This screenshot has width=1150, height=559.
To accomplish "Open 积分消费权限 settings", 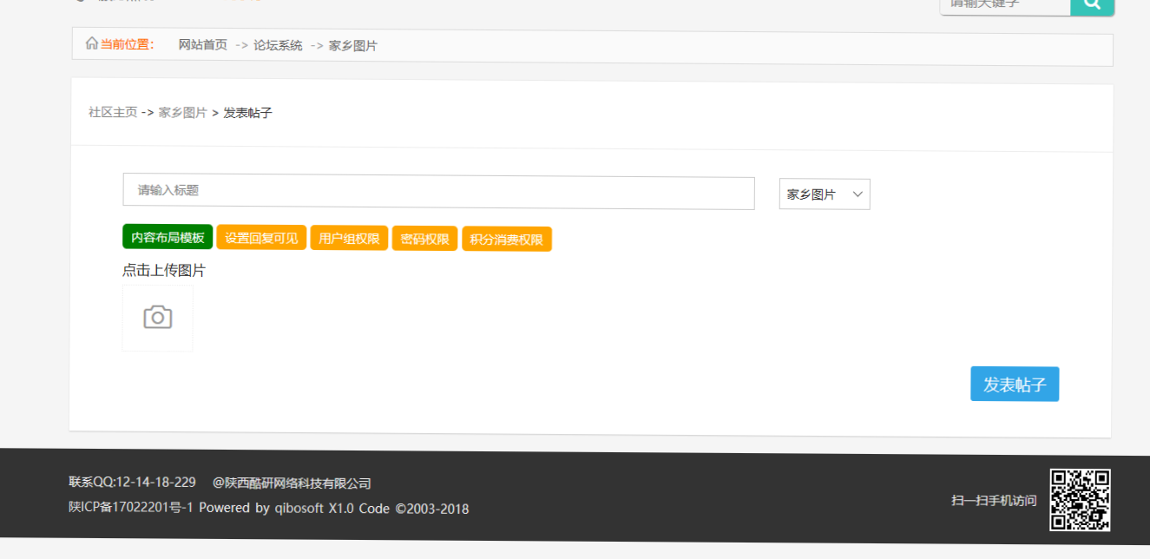I will pyautogui.click(x=506, y=239).
